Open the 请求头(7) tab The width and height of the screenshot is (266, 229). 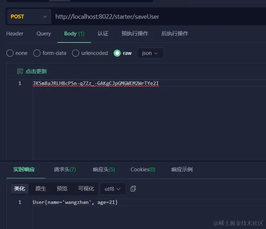tap(65, 170)
